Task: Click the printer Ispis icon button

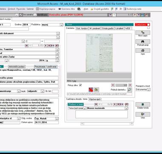Action: tap(143, 51)
